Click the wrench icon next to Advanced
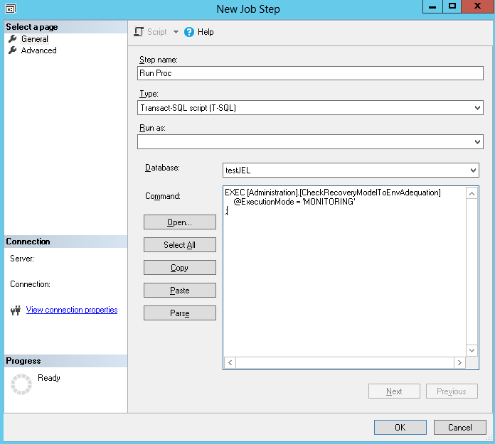Viewport: 495px width, 444px height. (x=12, y=50)
